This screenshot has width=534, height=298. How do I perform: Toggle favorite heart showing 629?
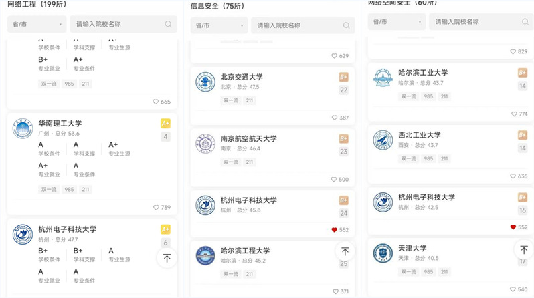tap(334, 56)
